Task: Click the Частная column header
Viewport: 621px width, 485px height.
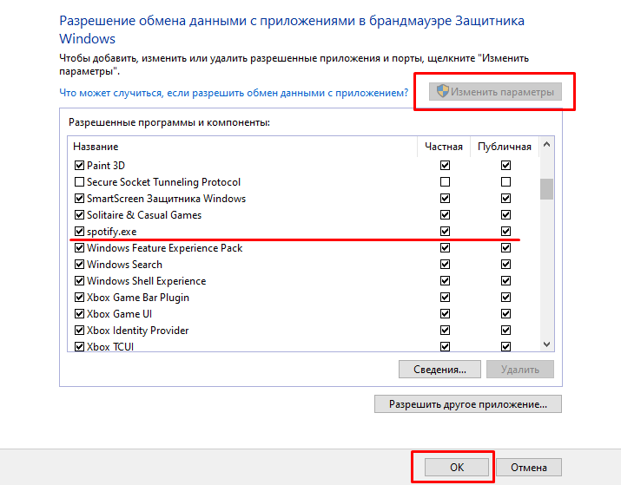Action: pos(444,147)
